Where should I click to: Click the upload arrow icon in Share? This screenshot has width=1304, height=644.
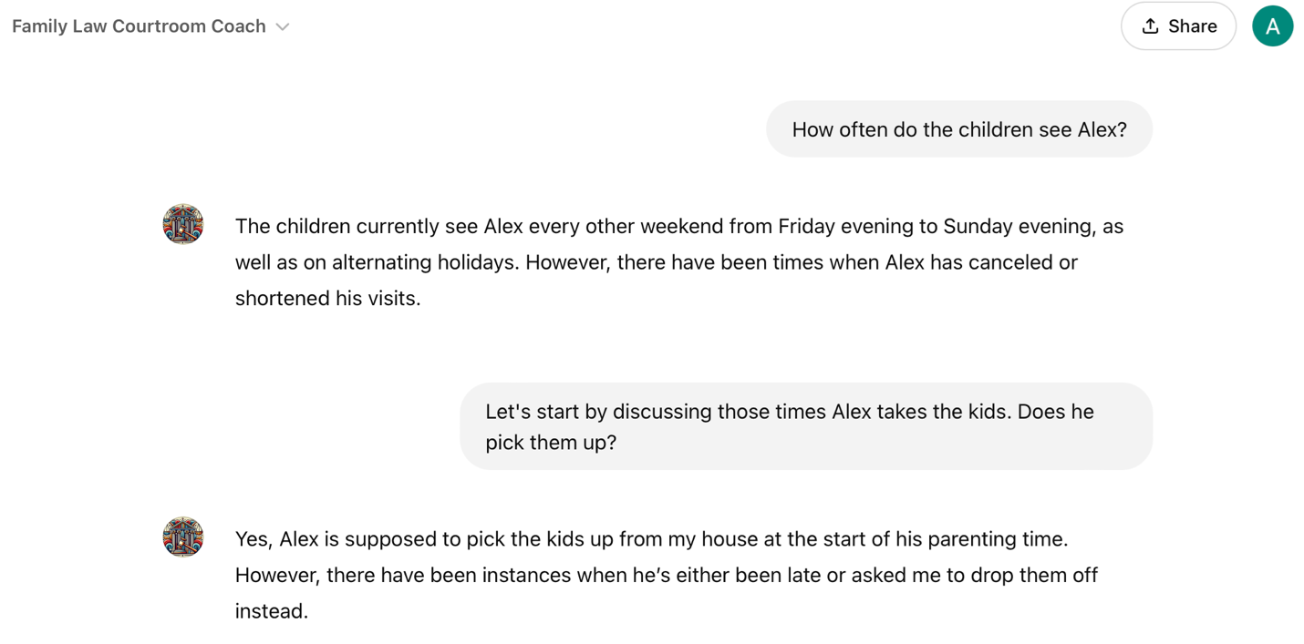[1151, 26]
